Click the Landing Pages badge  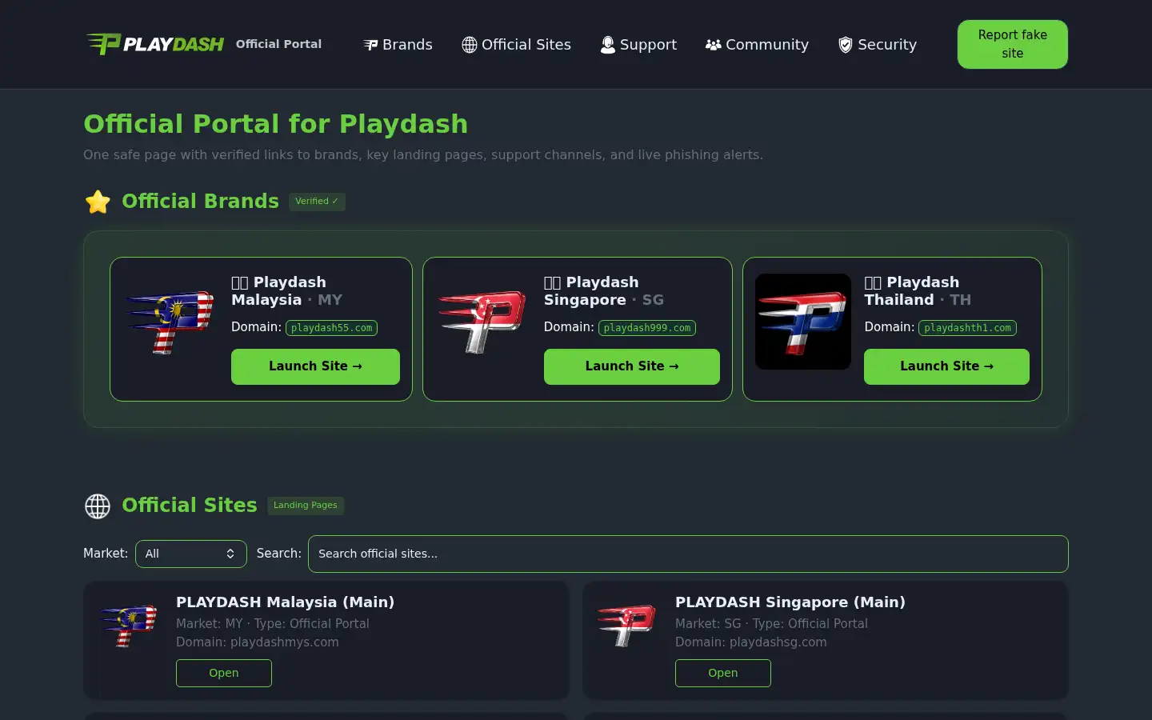pyautogui.click(x=306, y=506)
